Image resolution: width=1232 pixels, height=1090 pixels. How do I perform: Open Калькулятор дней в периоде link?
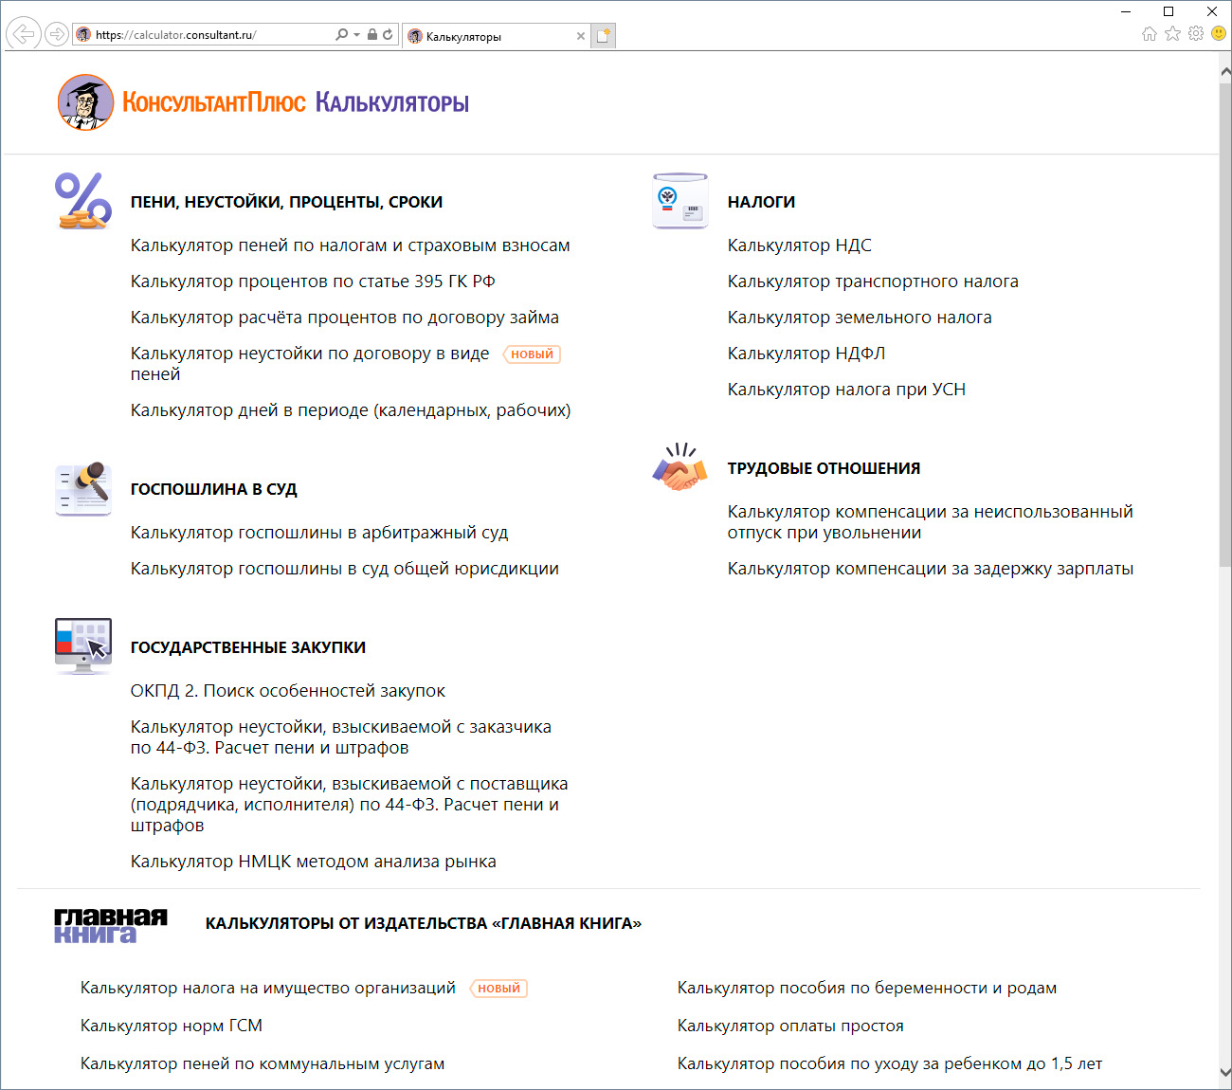(x=350, y=410)
